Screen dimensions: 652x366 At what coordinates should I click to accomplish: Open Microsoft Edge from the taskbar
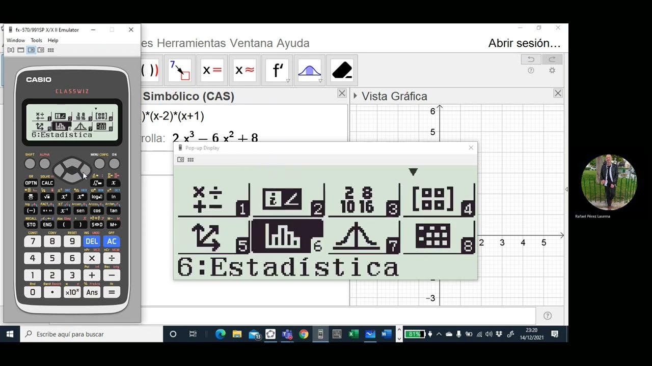(x=220, y=334)
